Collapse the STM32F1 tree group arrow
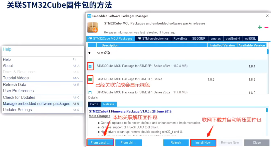Image resolution: width=271 pixels, height=147 pixels. pos(89,53)
